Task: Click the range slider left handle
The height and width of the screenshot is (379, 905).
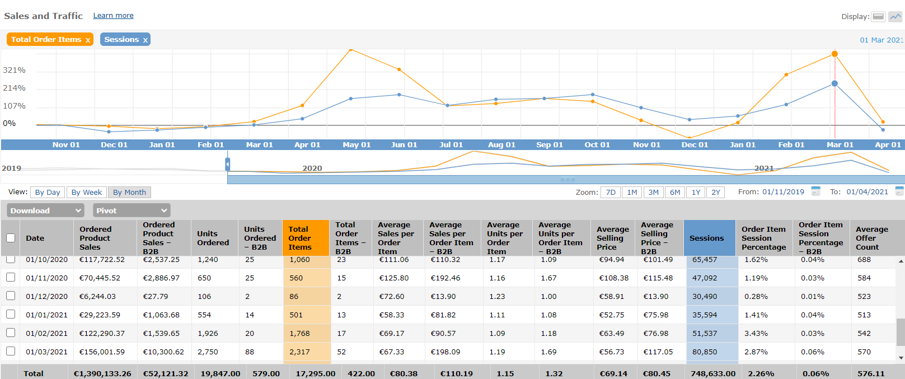Action: tap(227, 164)
